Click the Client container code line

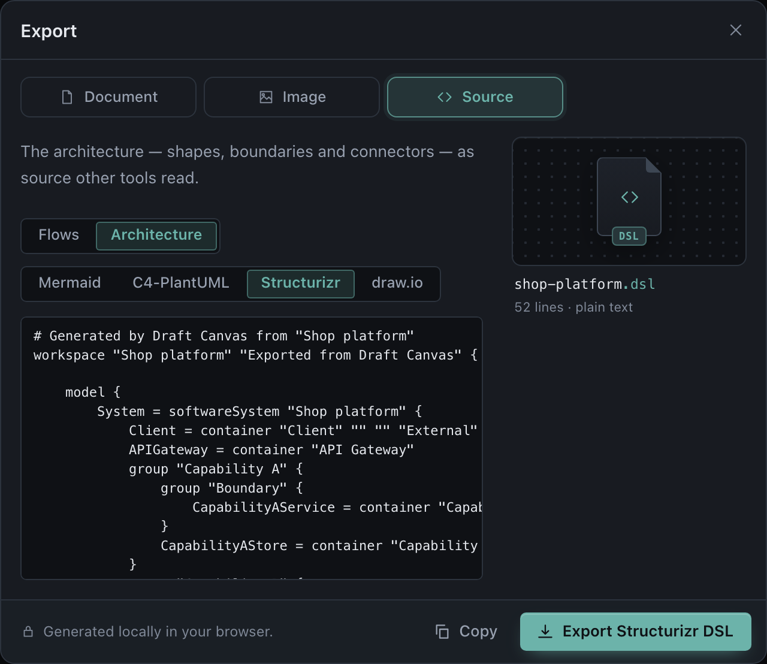coord(303,431)
